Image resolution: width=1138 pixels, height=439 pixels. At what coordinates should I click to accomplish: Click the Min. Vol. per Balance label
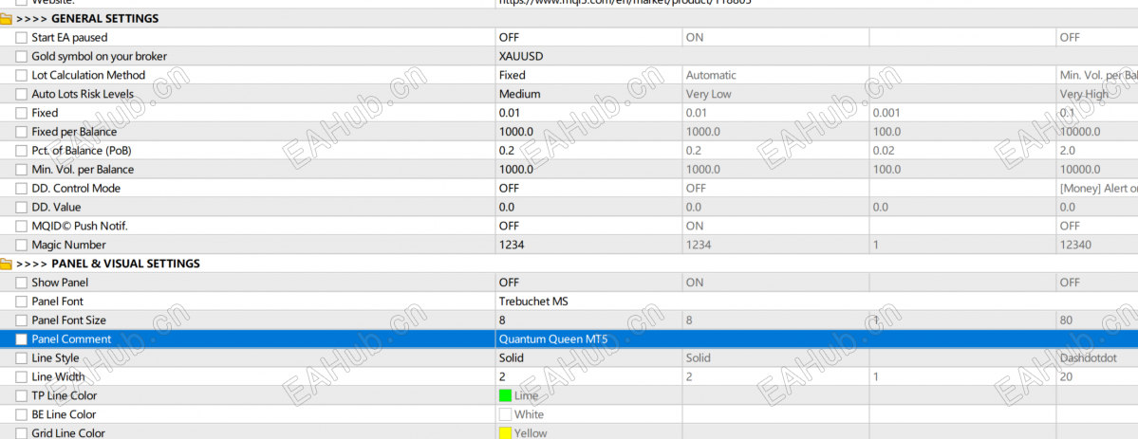pos(83,170)
